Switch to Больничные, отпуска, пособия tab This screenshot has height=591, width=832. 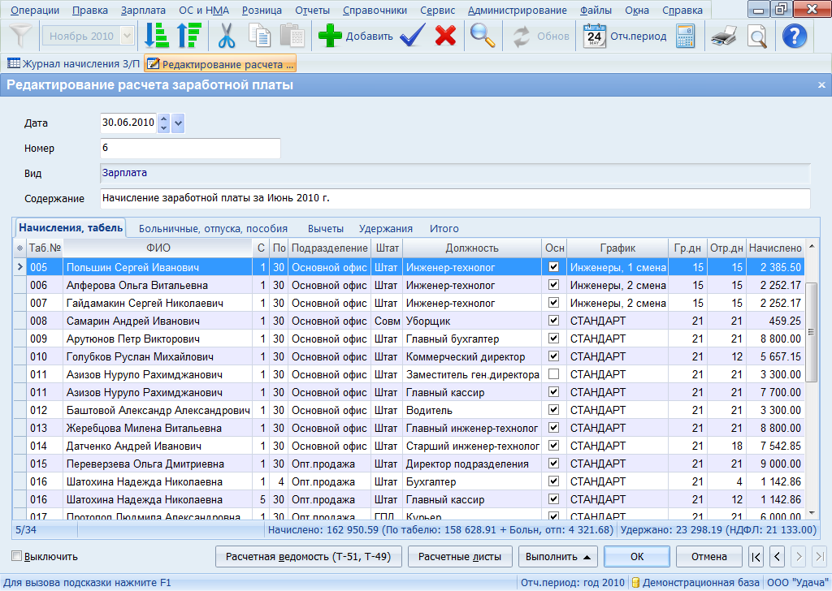[213, 229]
